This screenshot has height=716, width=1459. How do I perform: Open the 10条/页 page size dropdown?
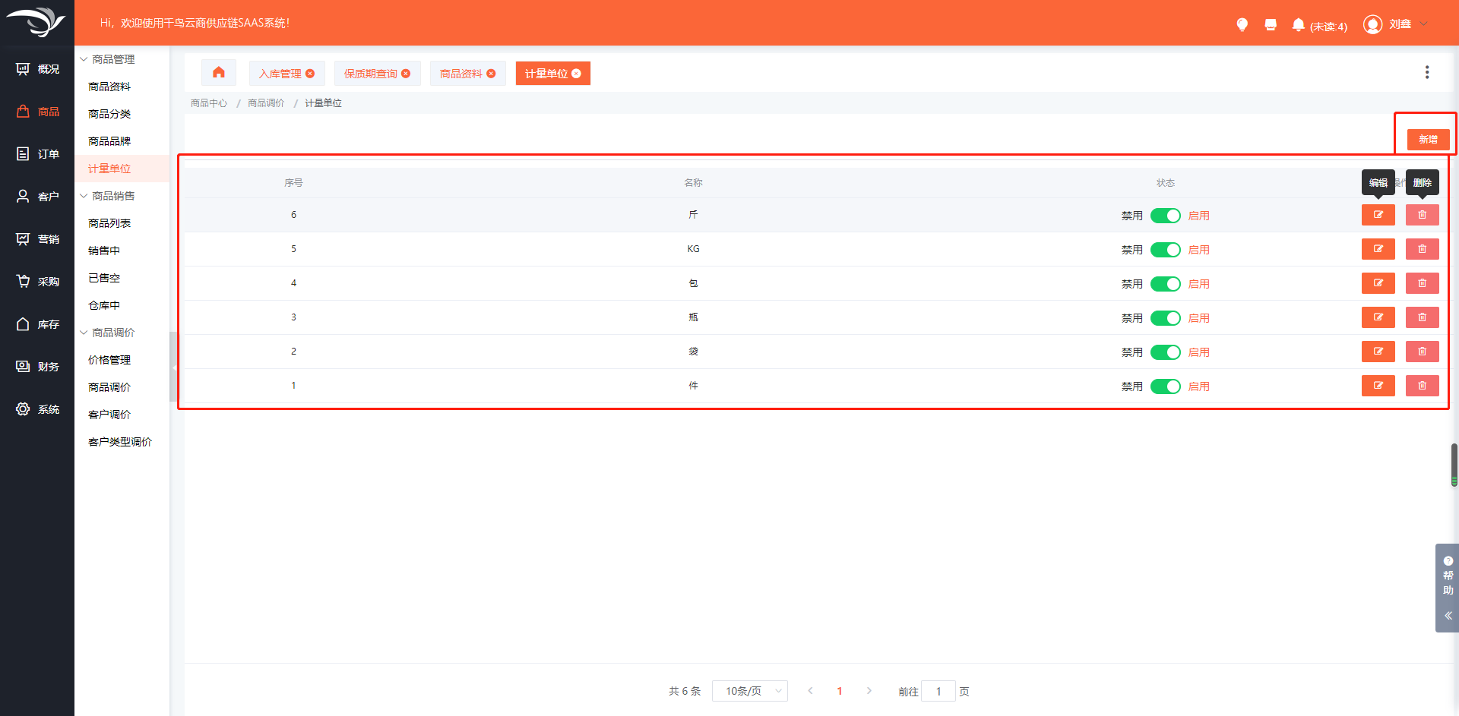coord(749,691)
